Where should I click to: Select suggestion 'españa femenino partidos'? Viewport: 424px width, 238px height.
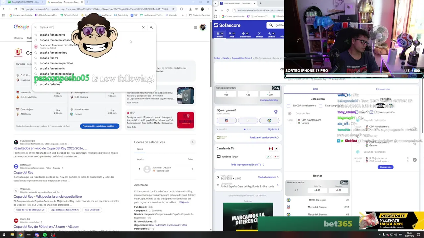tap(56, 63)
